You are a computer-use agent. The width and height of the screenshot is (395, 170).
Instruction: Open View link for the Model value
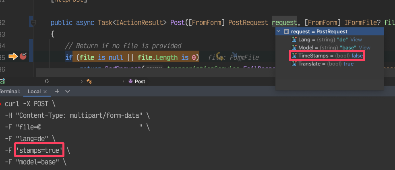[x=364, y=47]
